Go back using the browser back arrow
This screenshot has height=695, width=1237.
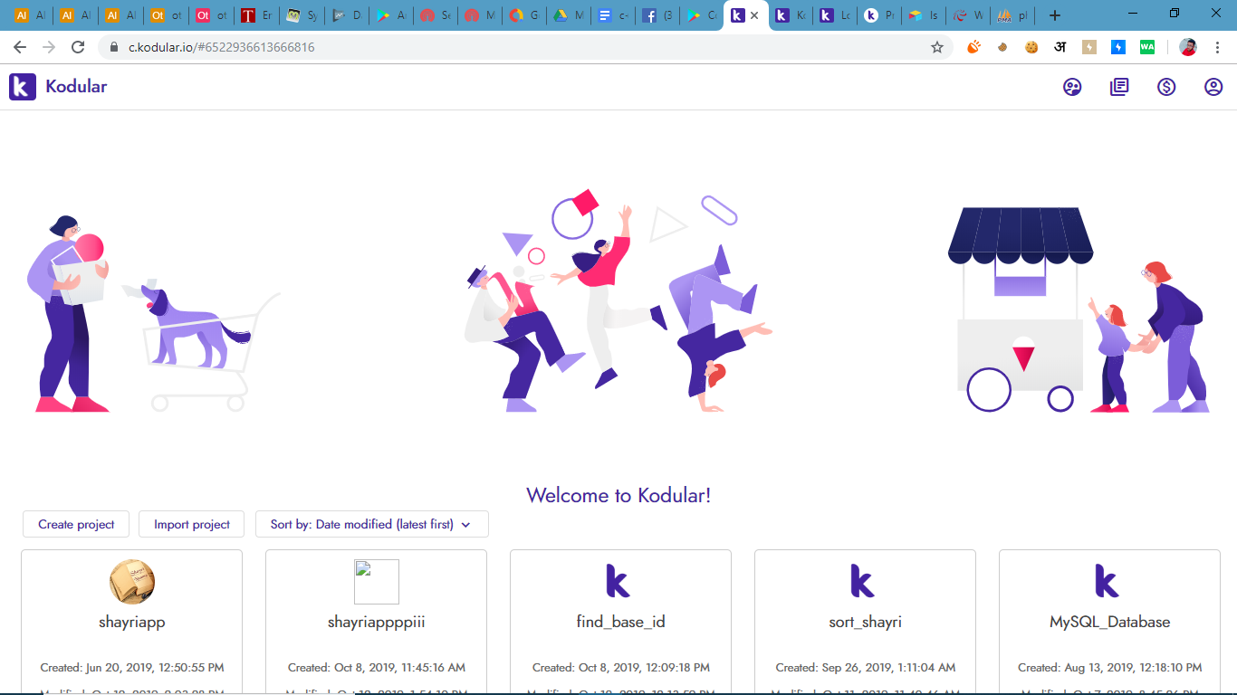click(x=20, y=47)
